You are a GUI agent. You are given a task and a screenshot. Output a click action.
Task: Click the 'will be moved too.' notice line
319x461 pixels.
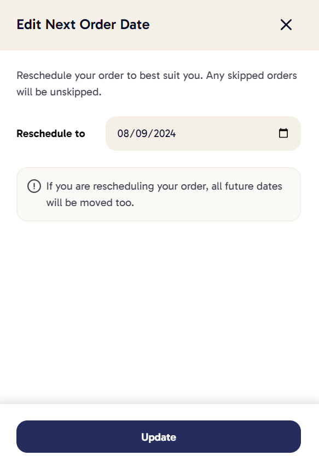[90, 203]
